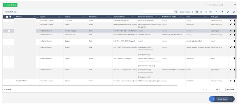Check the Quick Form row checkbox
Viewport: 240px width, 104px height.
click(x=9, y=20)
